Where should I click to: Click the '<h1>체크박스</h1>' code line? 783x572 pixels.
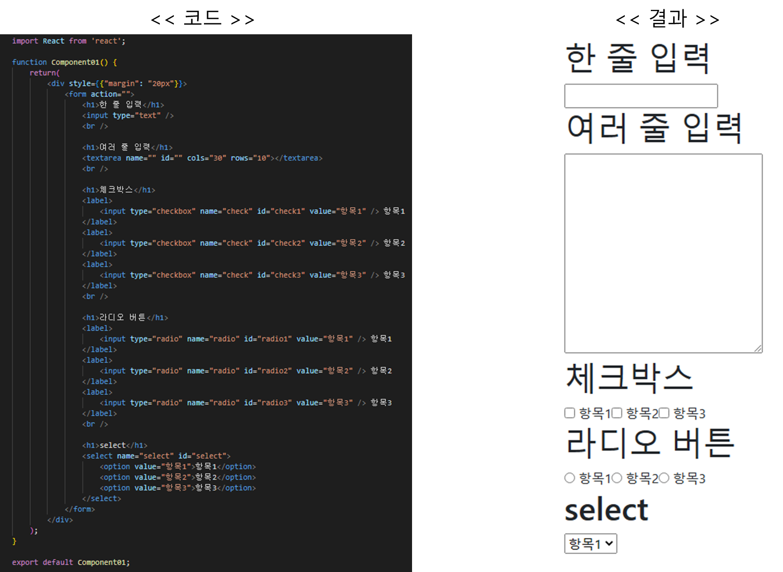(119, 190)
